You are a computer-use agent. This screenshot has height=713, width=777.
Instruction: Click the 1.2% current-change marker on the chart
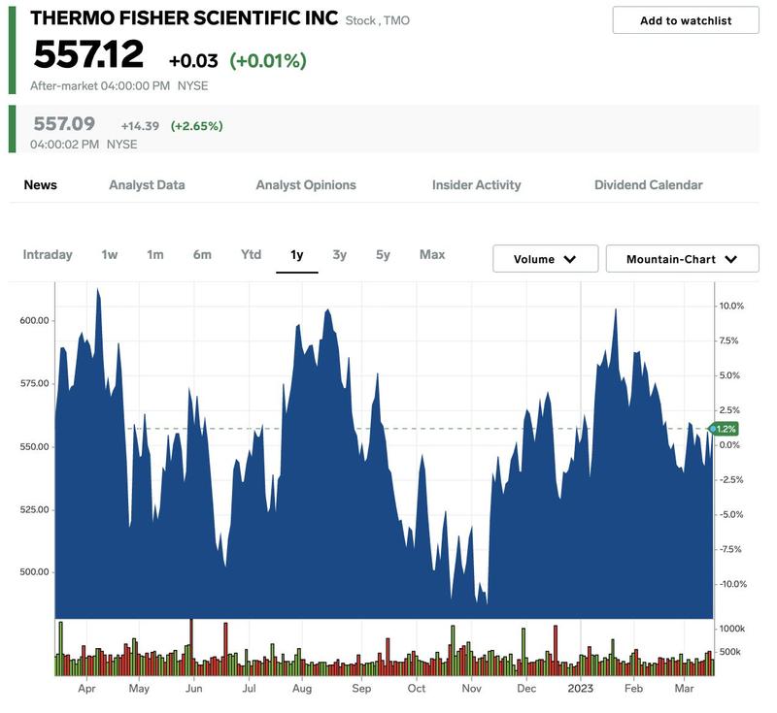click(x=724, y=429)
